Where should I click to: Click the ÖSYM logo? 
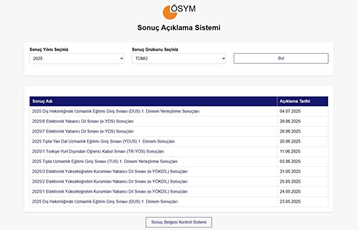pos(179,12)
